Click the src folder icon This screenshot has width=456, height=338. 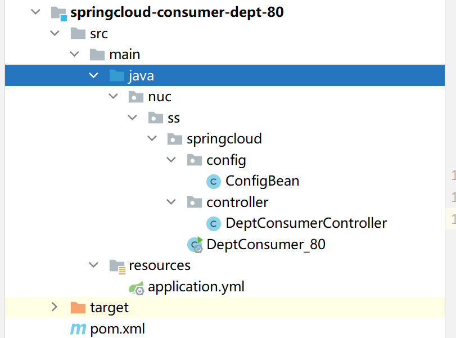click(x=78, y=33)
